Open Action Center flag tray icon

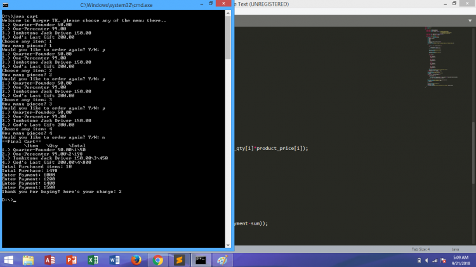(x=443, y=260)
